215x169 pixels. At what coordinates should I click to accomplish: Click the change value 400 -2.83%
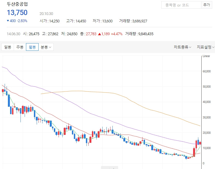17,21
